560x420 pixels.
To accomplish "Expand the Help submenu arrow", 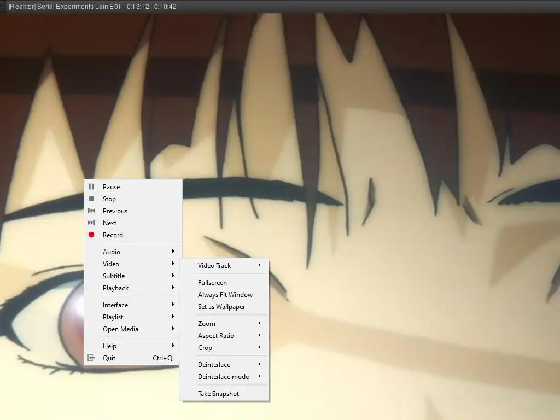I will click(x=173, y=346).
